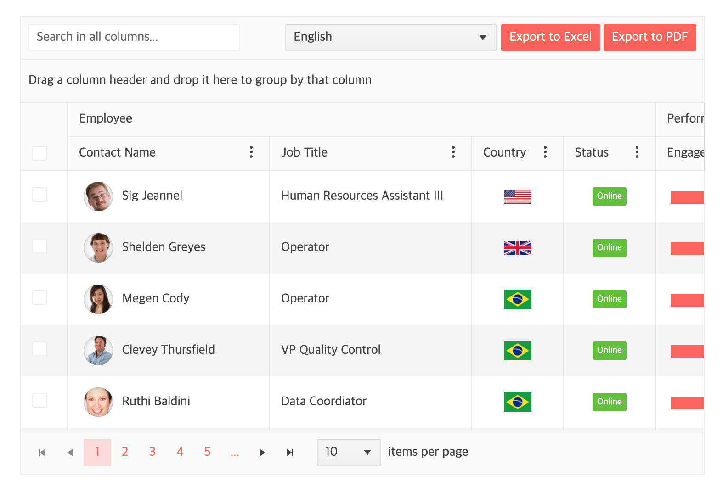This screenshot has width=723, height=492.
Task: Click the Online badge for Shelden Greyes
Action: [610, 248]
